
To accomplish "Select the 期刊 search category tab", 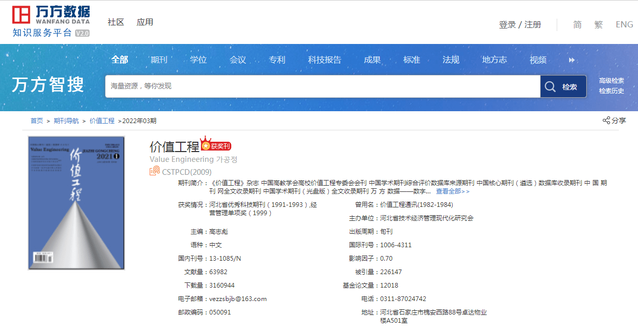I will point(159,60).
